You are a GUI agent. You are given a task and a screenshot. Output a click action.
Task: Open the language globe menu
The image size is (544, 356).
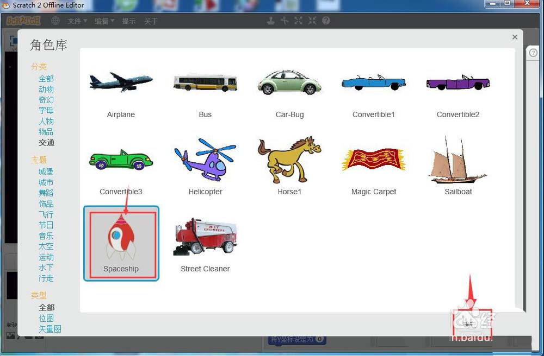pyautogui.click(x=55, y=21)
